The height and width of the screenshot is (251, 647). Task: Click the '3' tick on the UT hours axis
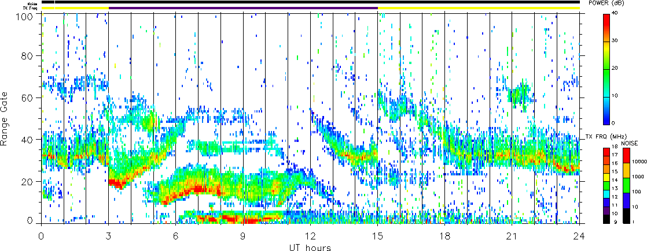tap(109, 236)
